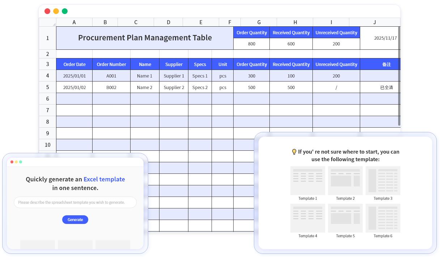Select the Supplier 2 cell
The image size is (443, 260).
174,87
